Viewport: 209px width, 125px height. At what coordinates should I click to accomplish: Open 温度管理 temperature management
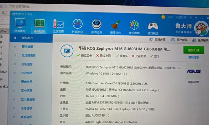(x=58, y=26)
